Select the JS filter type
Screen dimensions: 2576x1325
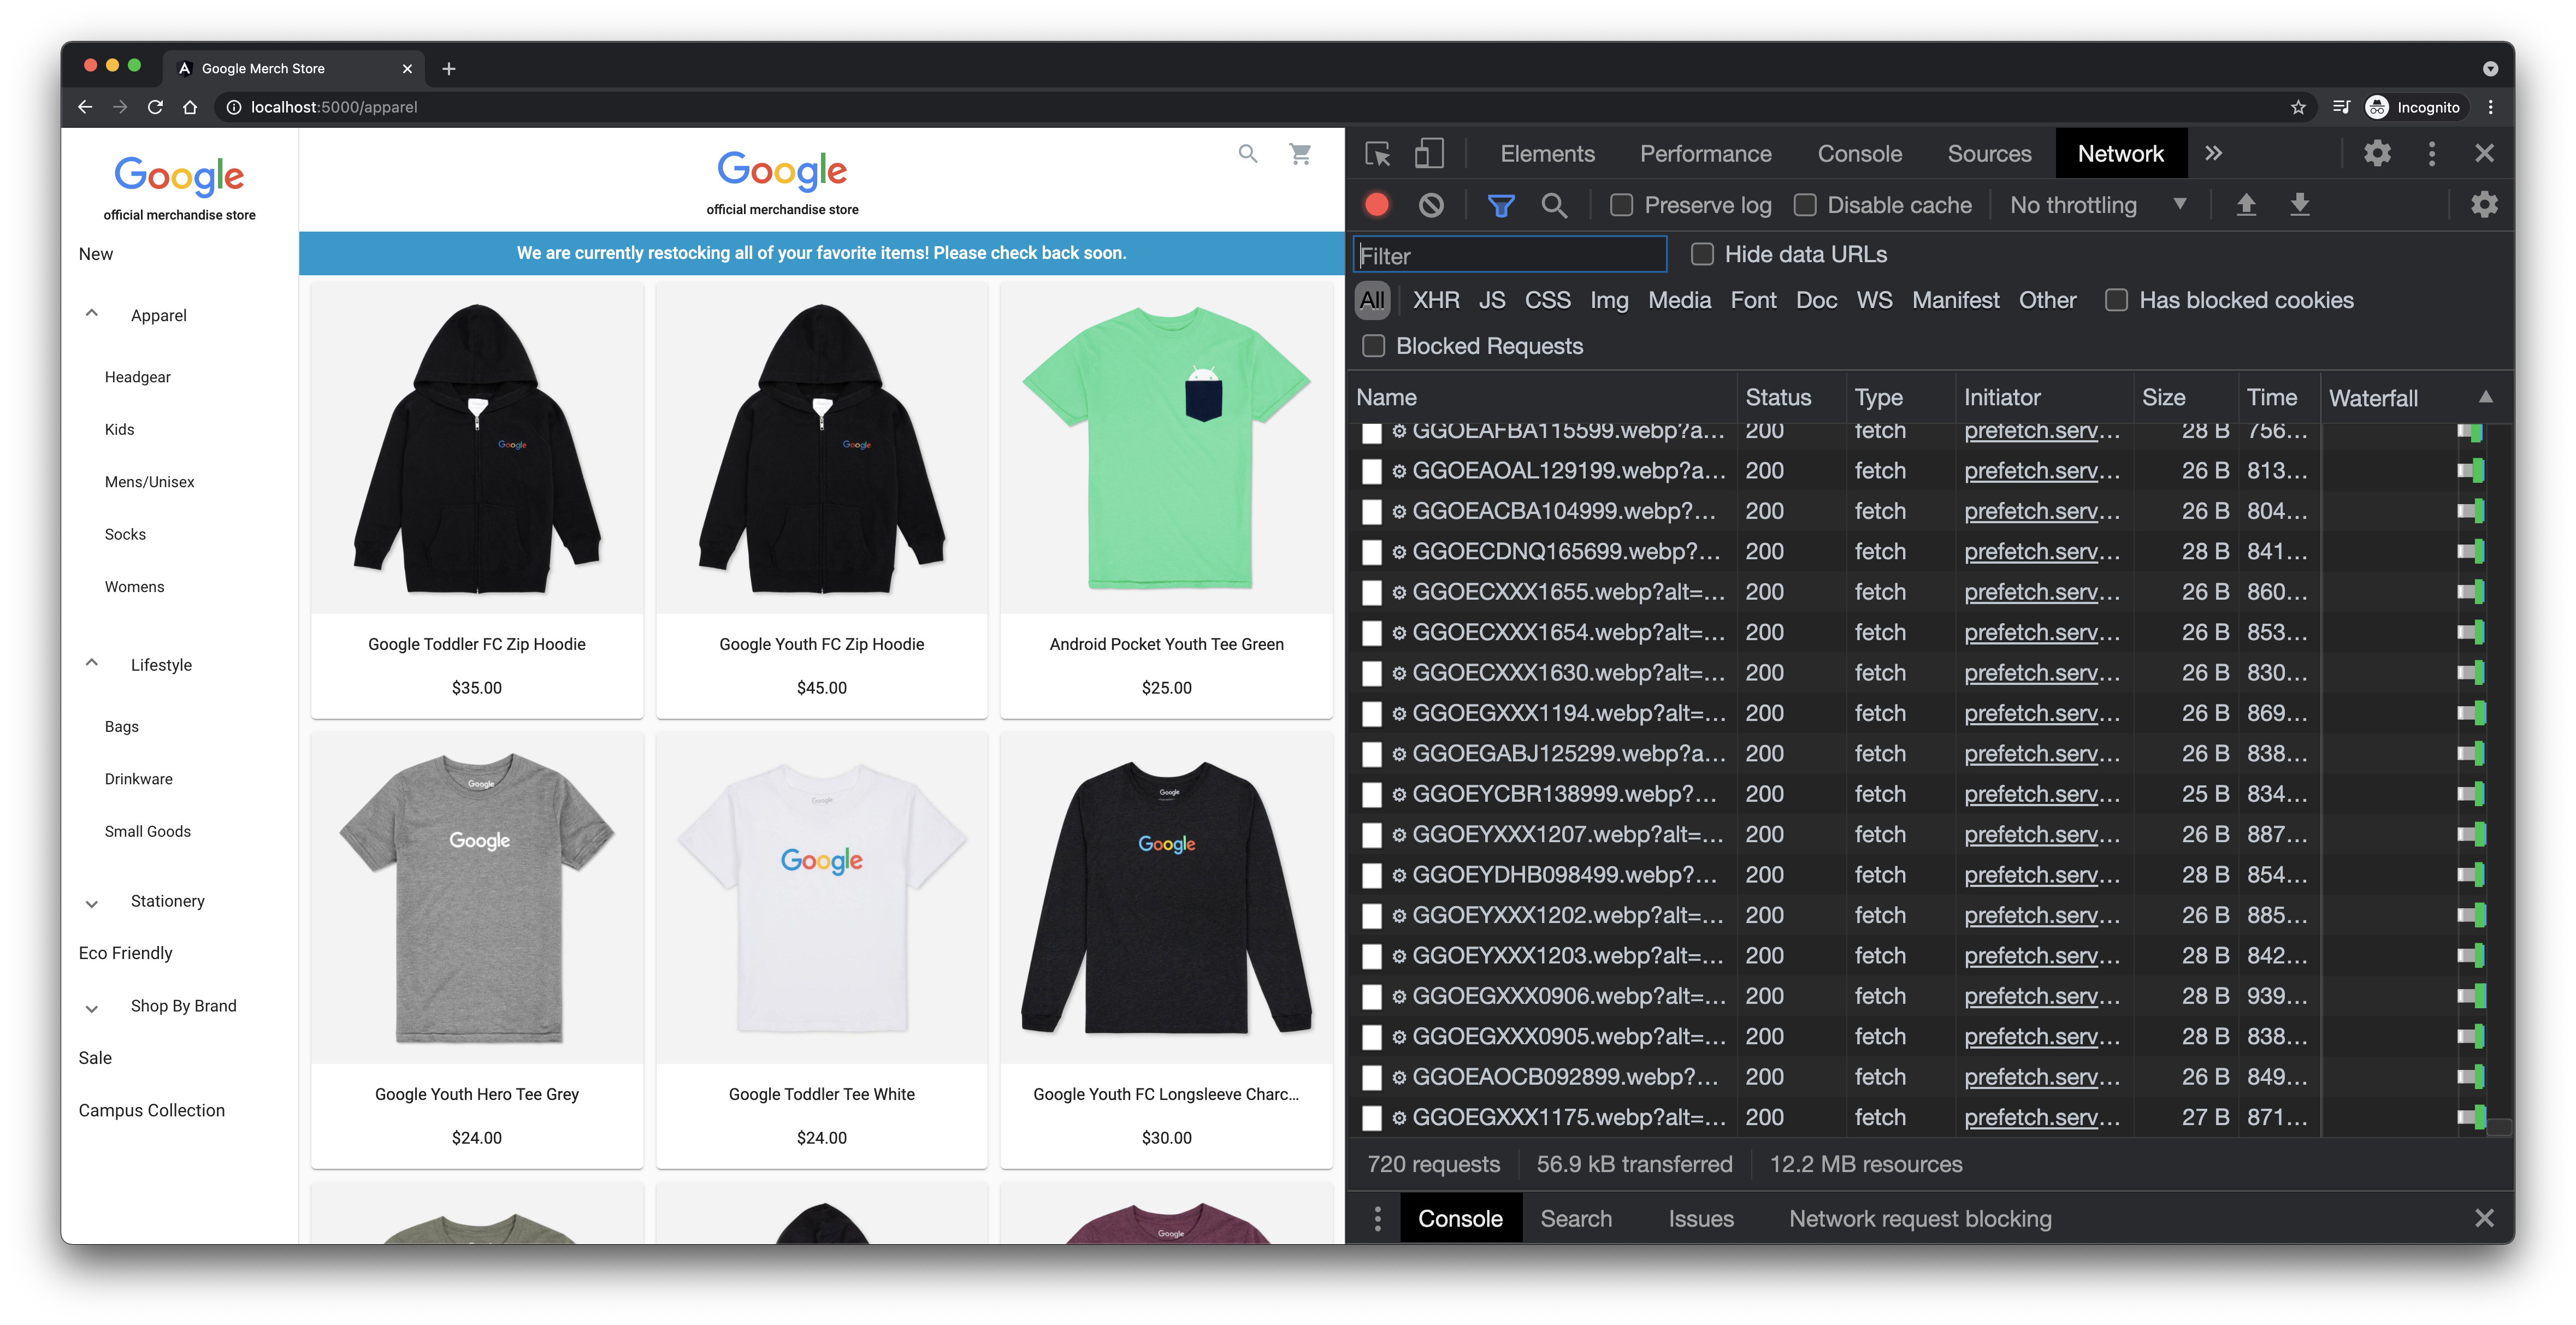(x=1492, y=300)
